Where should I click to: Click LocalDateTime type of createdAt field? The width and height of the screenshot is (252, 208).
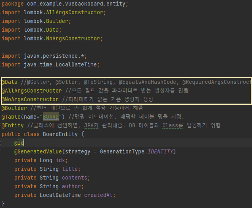(60, 195)
